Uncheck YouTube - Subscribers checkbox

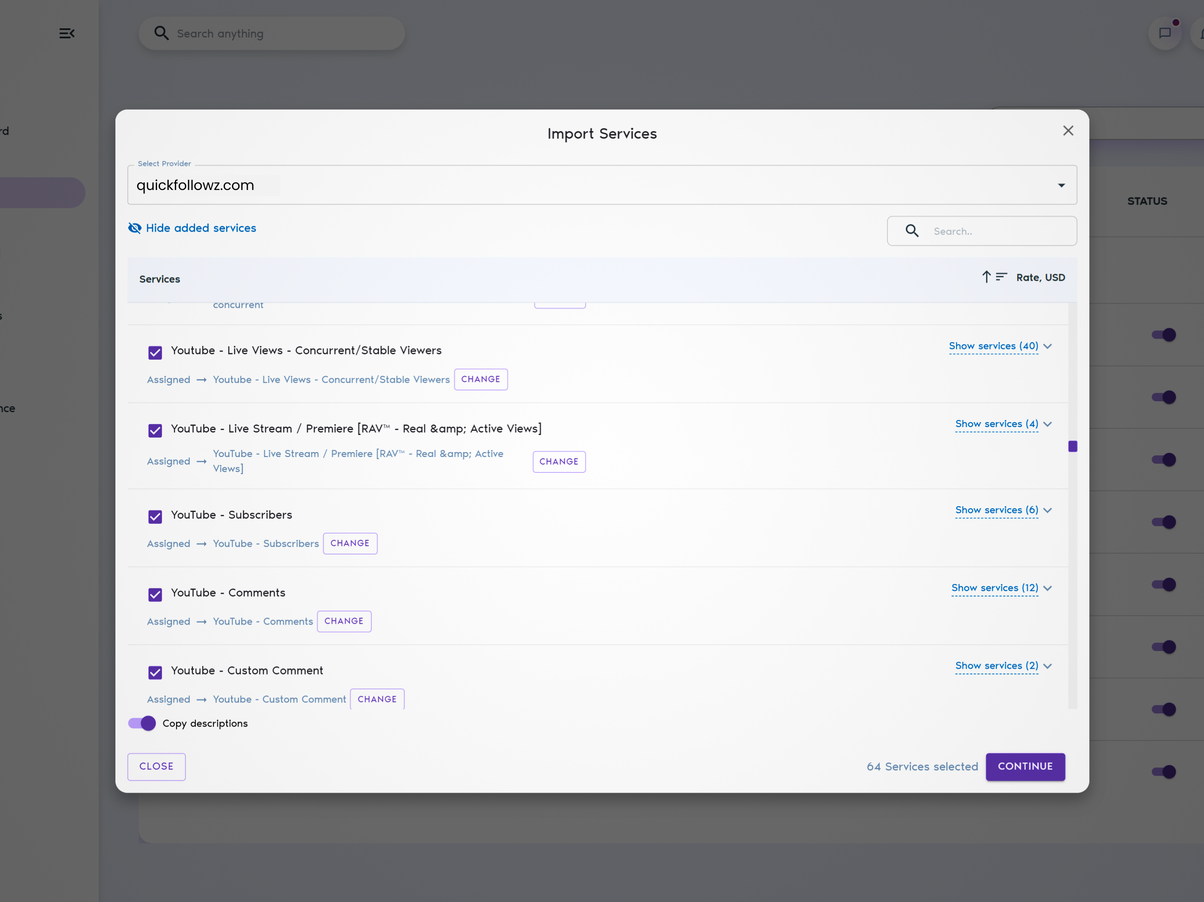click(155, 517)
